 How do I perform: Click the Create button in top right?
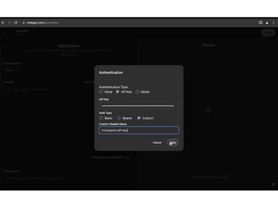click(x=268, y=33)
